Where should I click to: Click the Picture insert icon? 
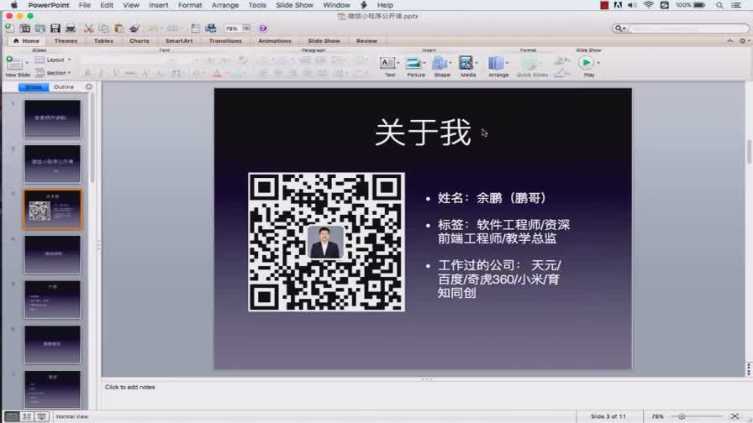coord(413,63)
